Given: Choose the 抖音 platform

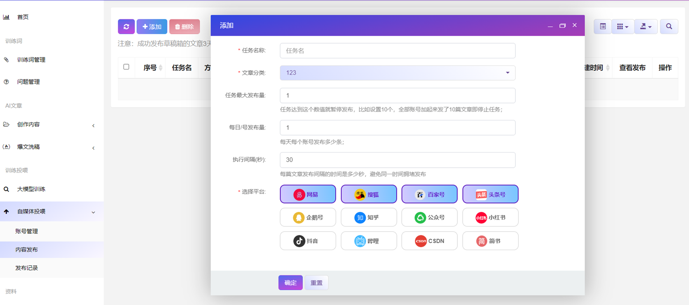Looking at the screenshot, I should pyautogui.click(x=308, y=241).
